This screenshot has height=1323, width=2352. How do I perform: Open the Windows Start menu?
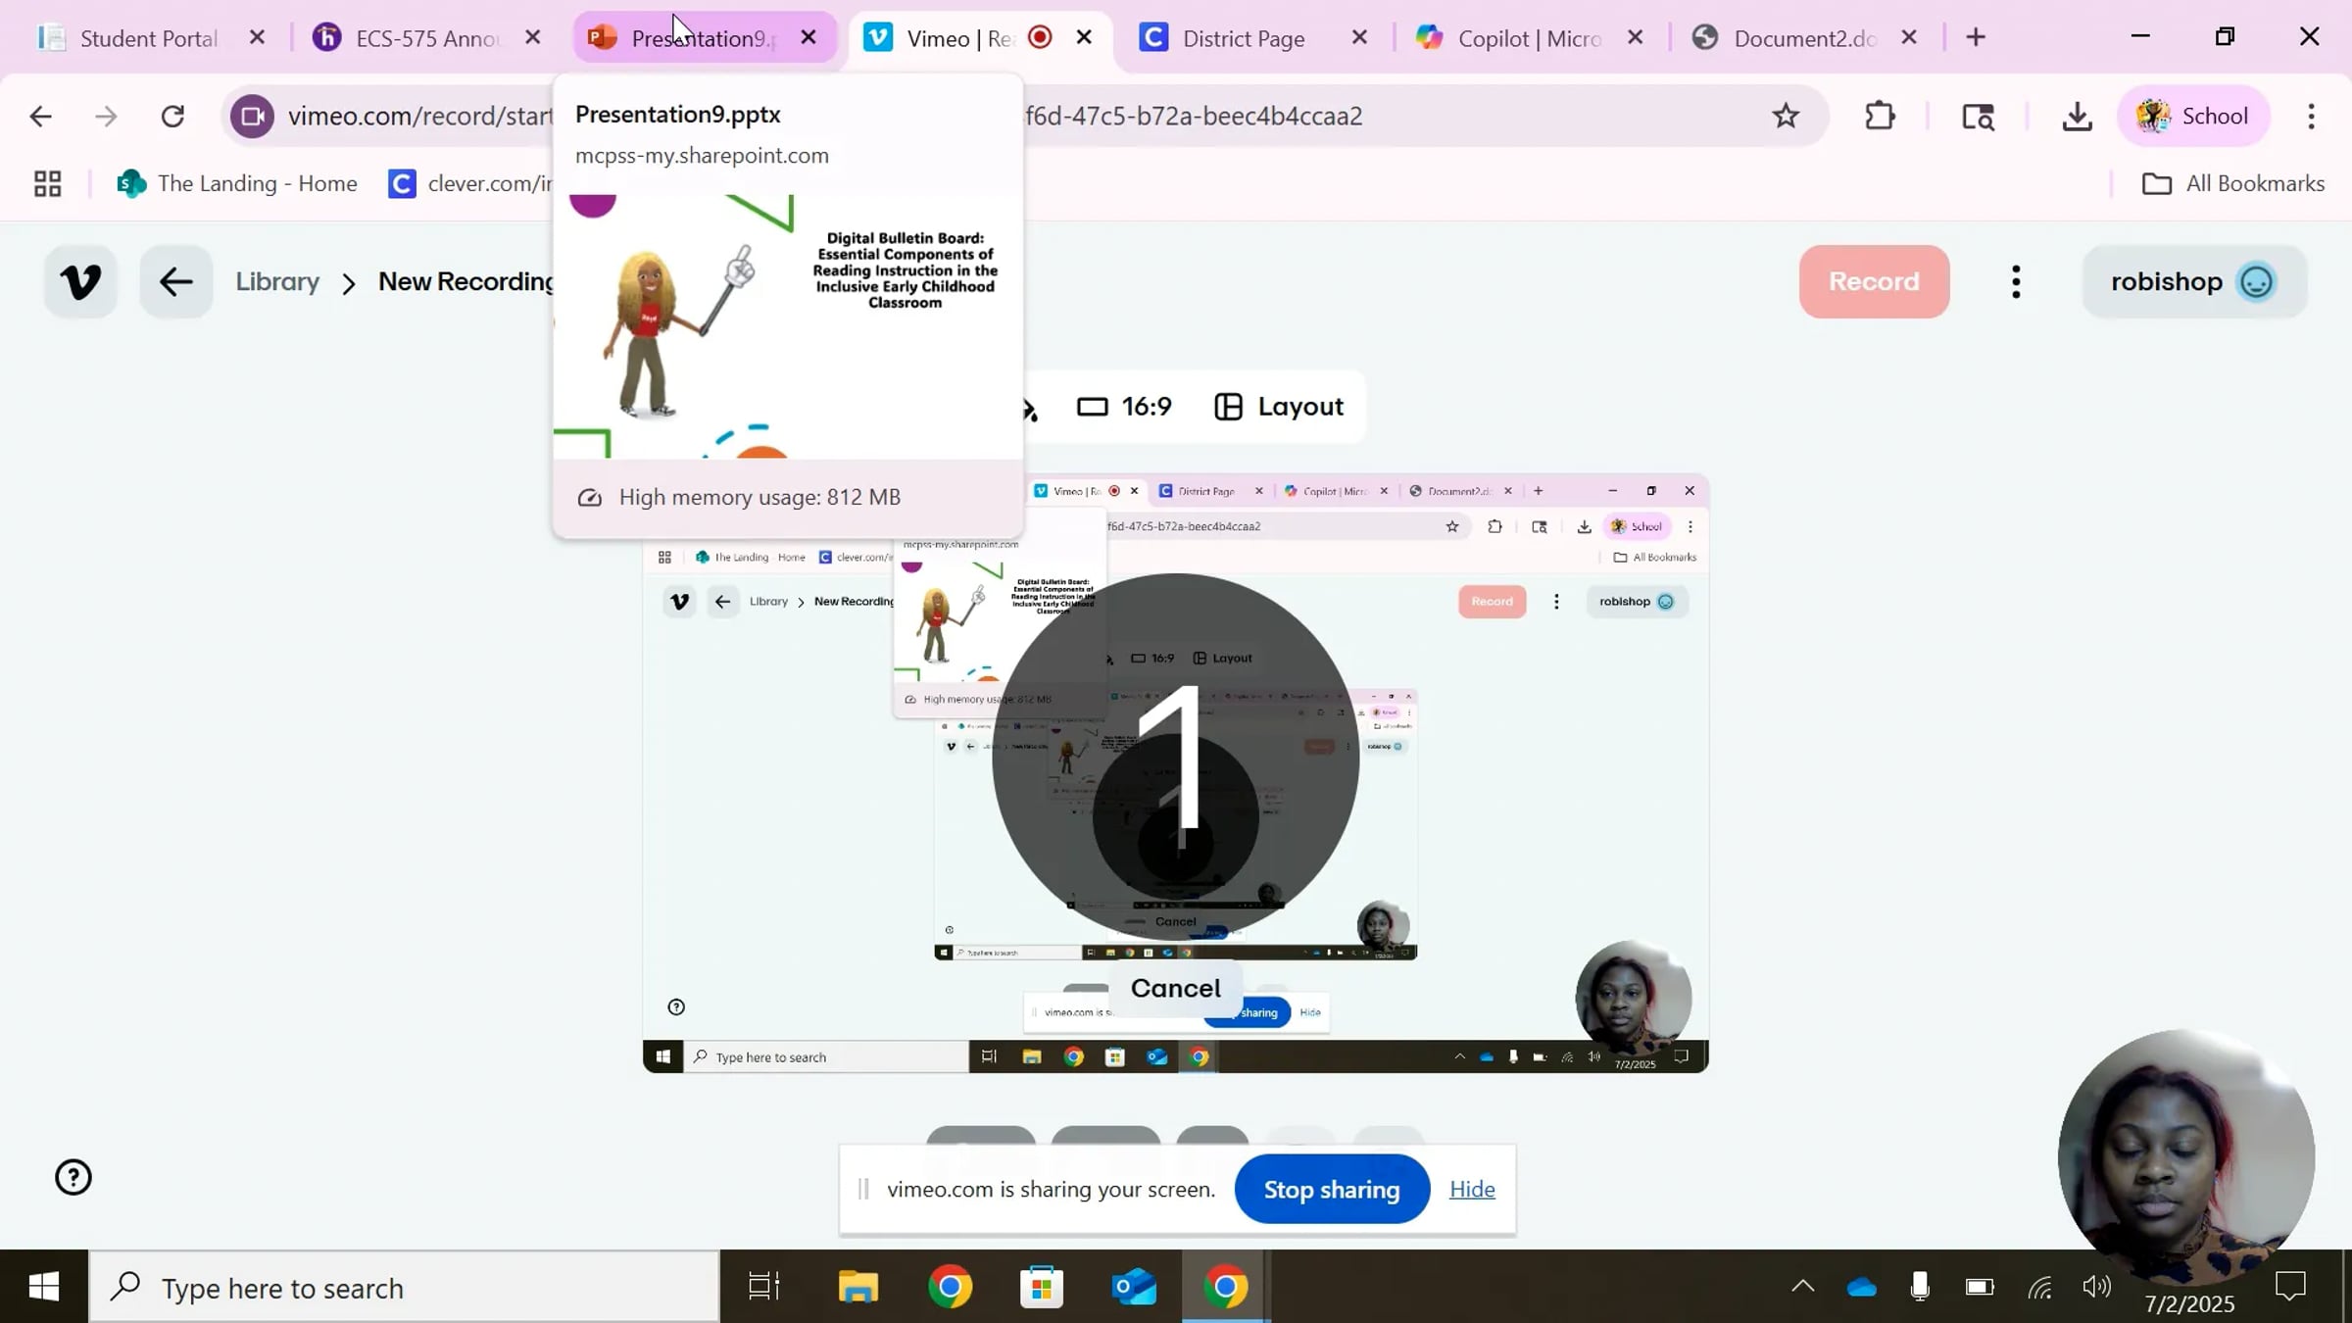pyautogui.click(x=44, y=1287)
